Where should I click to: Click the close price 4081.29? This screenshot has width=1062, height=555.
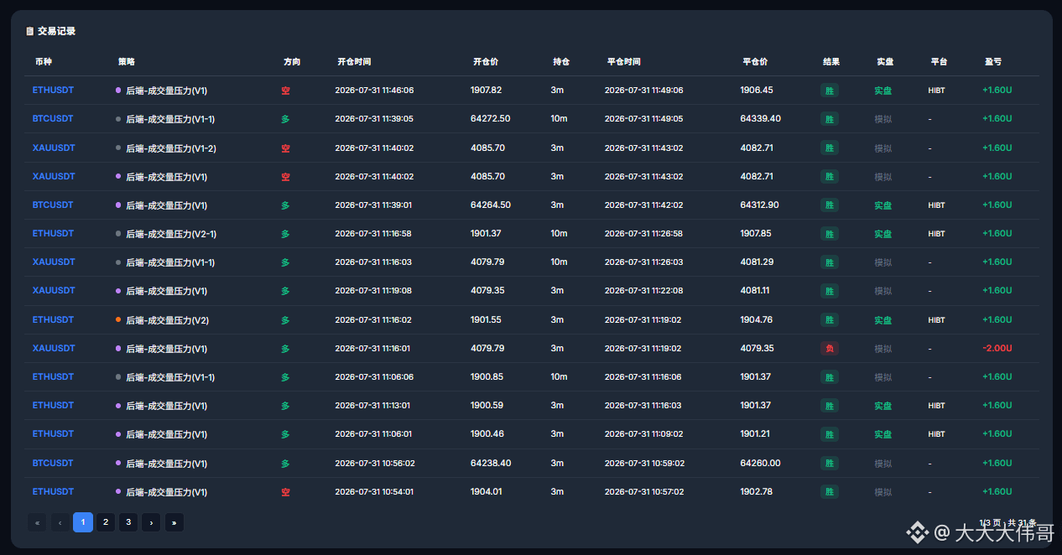click(757, 262)
